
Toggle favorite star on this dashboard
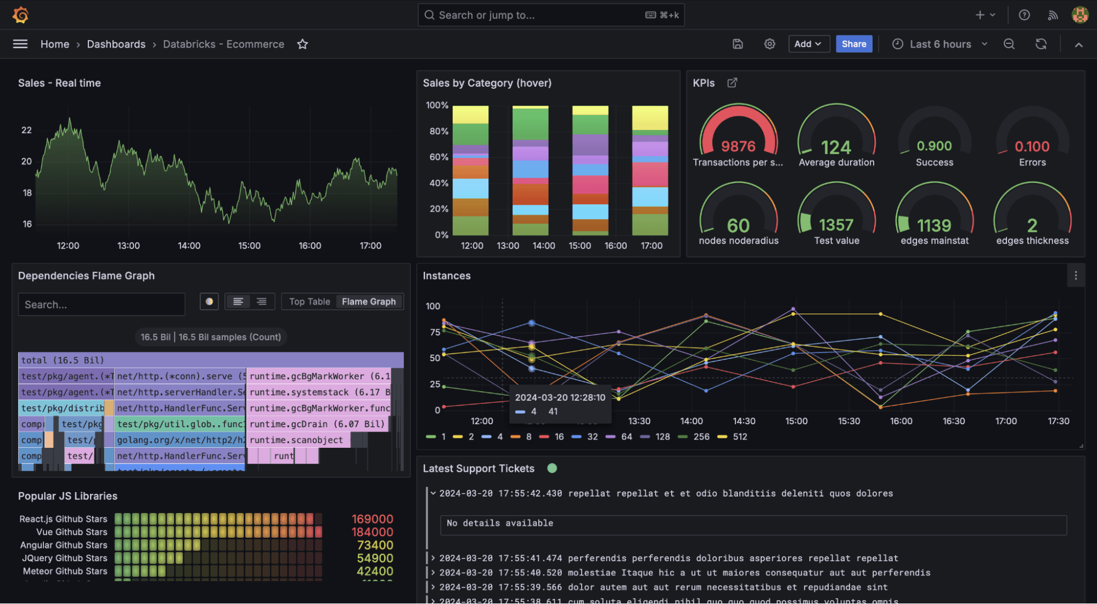pyautogui.click(x=302, y=44)
